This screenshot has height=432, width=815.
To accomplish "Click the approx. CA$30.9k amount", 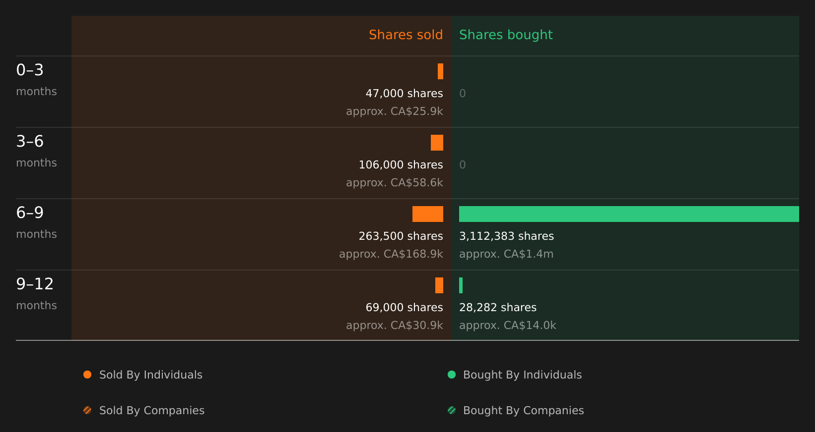I will [395, 325].
